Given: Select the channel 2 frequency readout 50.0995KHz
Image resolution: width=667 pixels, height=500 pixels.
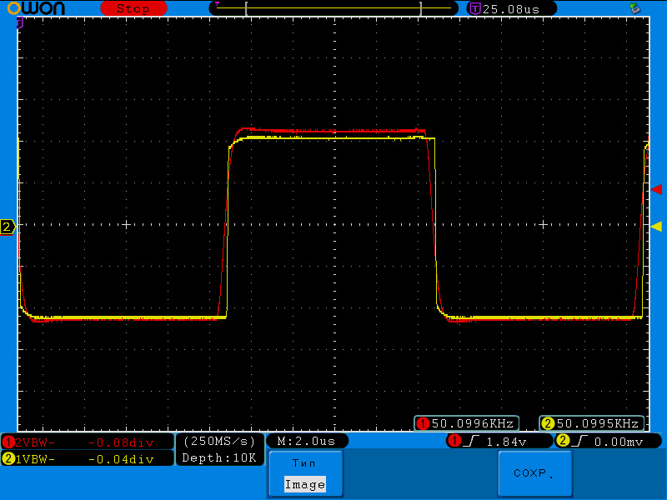Looking at the screenshot, I should [597, 423].
